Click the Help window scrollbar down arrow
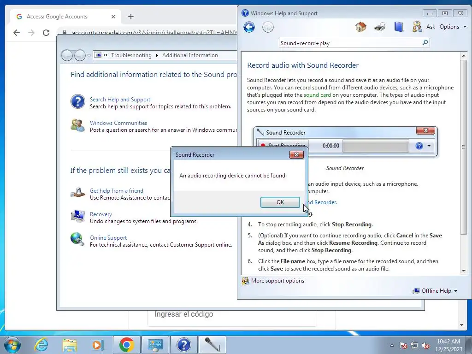Viewport: 472px width, 354px height. 464,271
